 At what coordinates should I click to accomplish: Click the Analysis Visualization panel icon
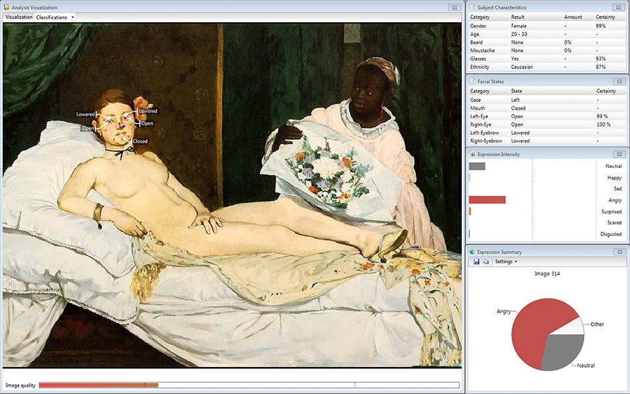tap(6, 7)
